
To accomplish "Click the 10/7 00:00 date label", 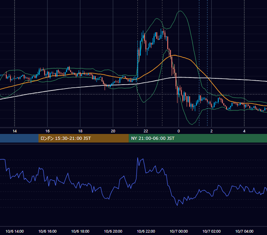I will tap(179, 231).
